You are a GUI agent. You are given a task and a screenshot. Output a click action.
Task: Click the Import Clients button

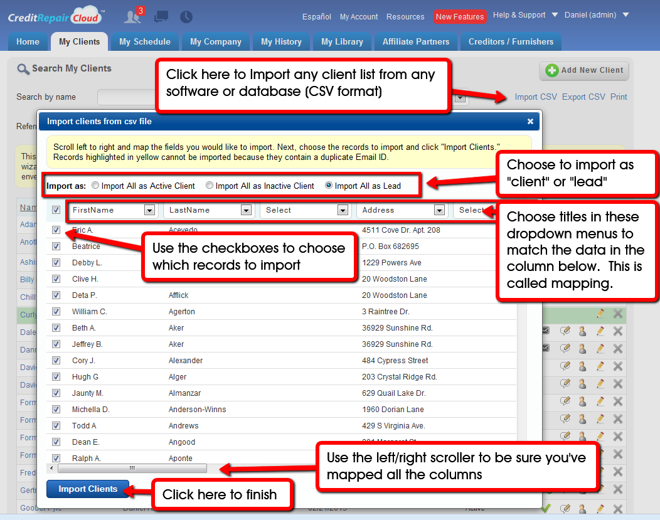click(x=88, y=489)
